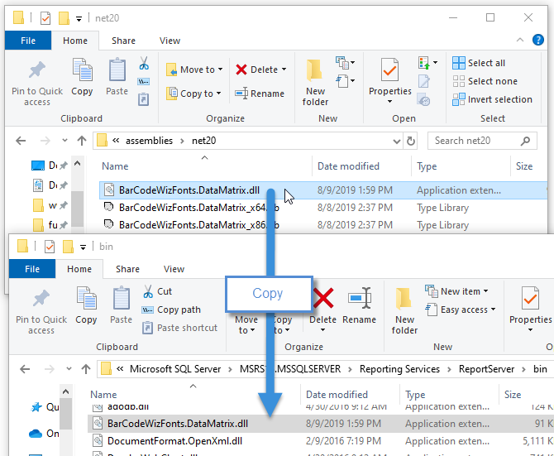Image resolution: width=554 pixels, height=456 pixels.
Task: Select BarCodeWizFonts.DataMatrix.dll in bin window
Action: (x=321, y=424)
